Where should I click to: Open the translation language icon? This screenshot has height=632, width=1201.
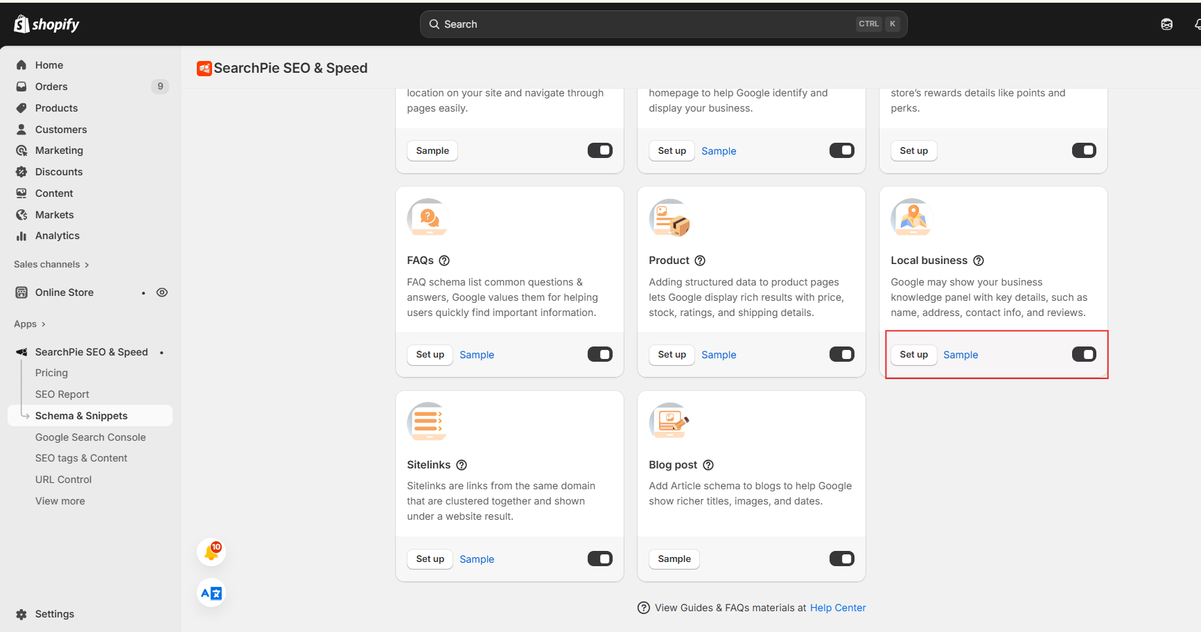tap(211, 593)
